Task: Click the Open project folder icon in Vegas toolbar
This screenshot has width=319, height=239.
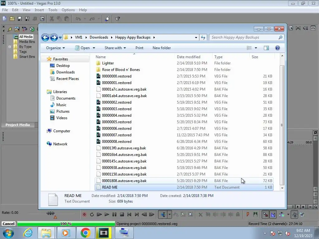Action: click(12, 19)
